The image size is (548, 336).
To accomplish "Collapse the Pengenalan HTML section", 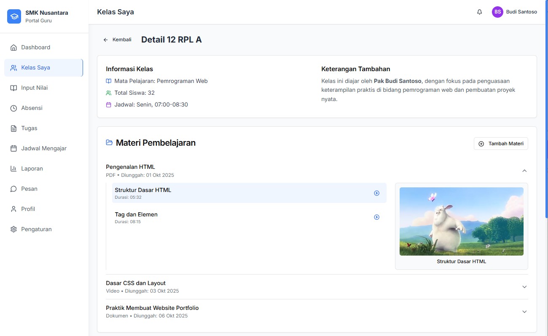I will pos(524,171).
